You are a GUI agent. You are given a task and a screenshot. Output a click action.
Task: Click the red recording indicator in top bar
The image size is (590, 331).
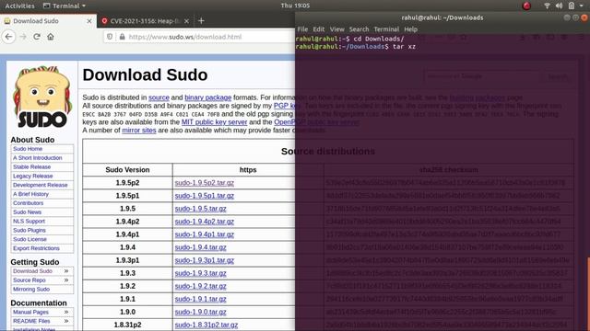tap(526, 6)
